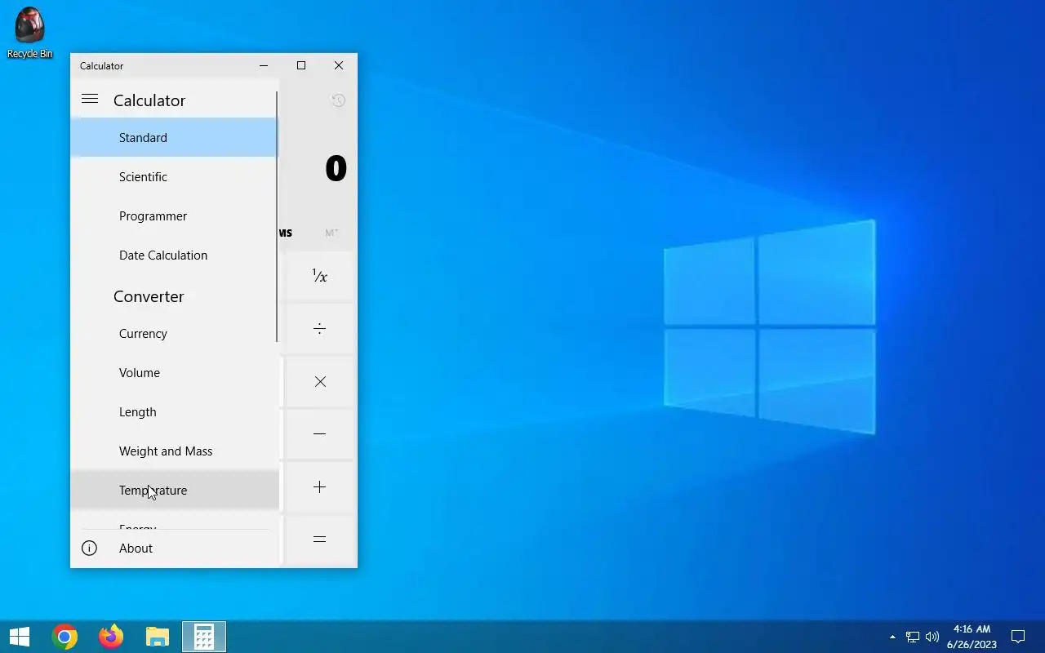
Task: Click the plus key
Action: click(319, 486)
